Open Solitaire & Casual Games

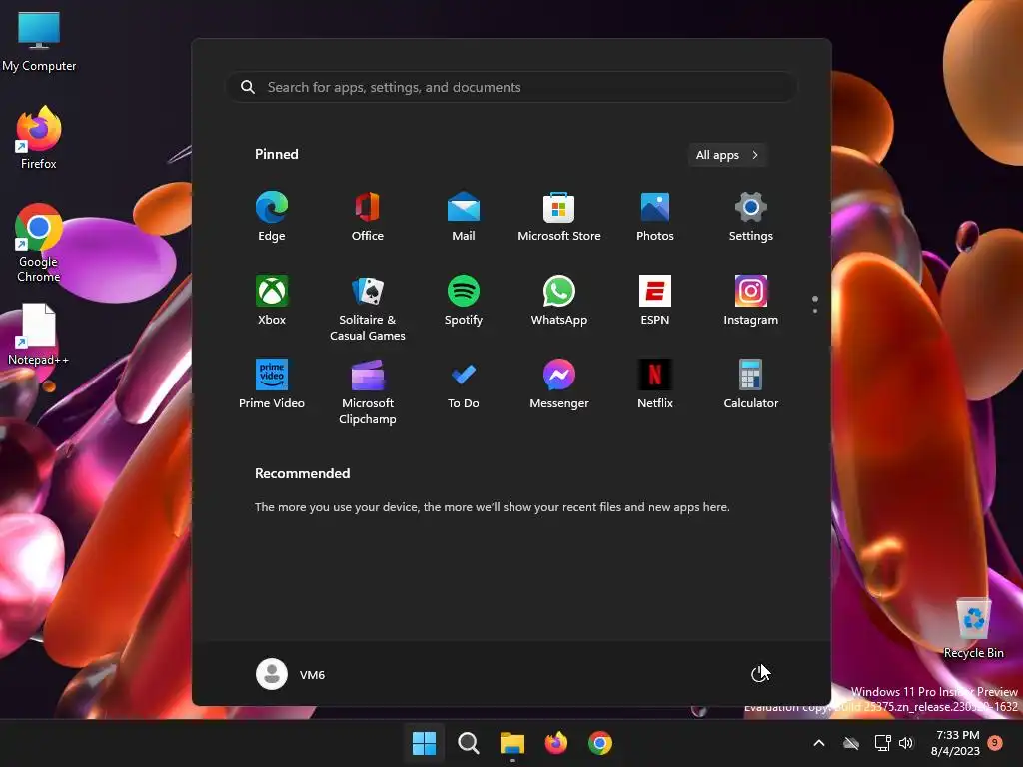click(x=368, y=308)
